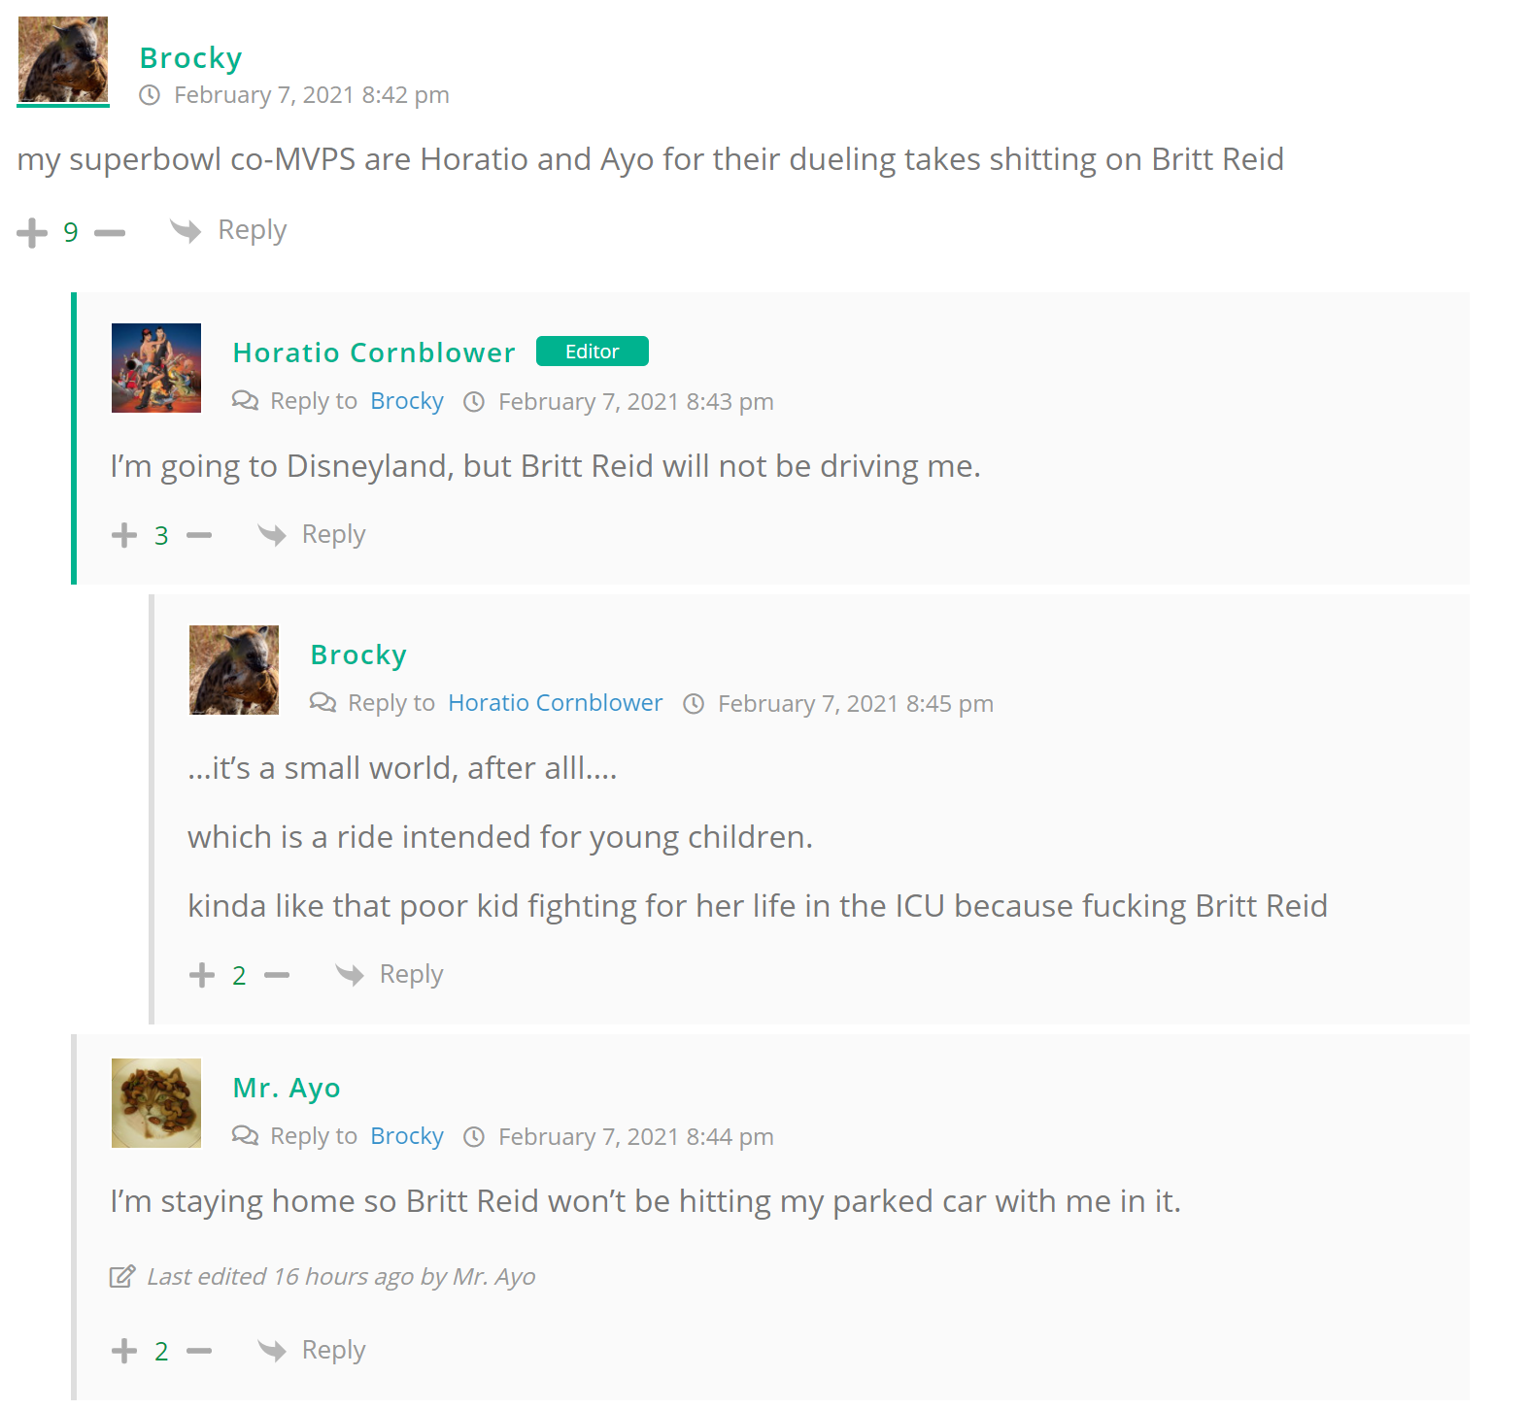Click the Editor badge beside Horatio Cornblower

(x=593, y=352)
